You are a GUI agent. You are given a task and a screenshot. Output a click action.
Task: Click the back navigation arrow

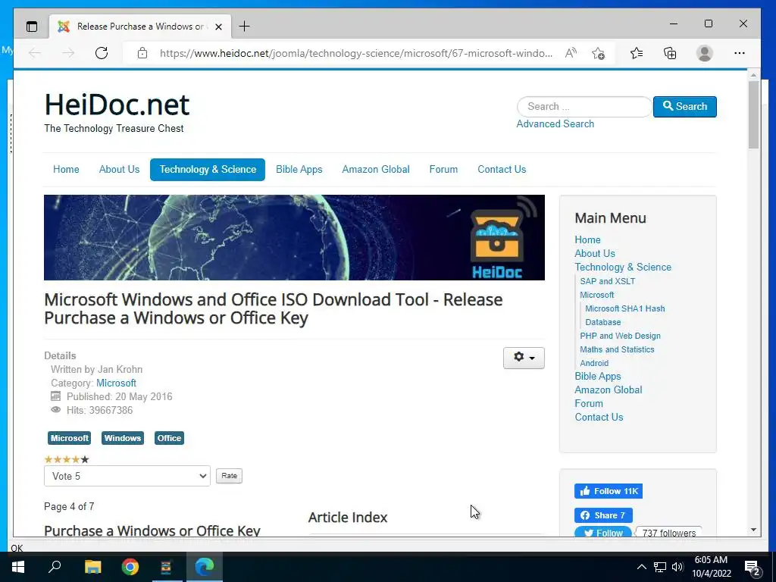35,53
